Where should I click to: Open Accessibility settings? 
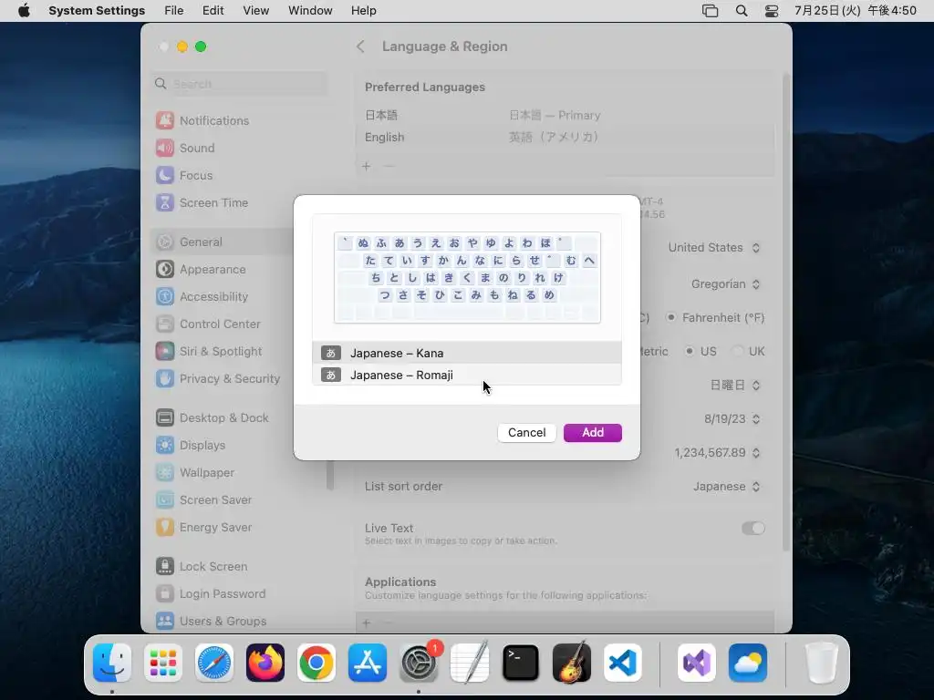[213, 297]
